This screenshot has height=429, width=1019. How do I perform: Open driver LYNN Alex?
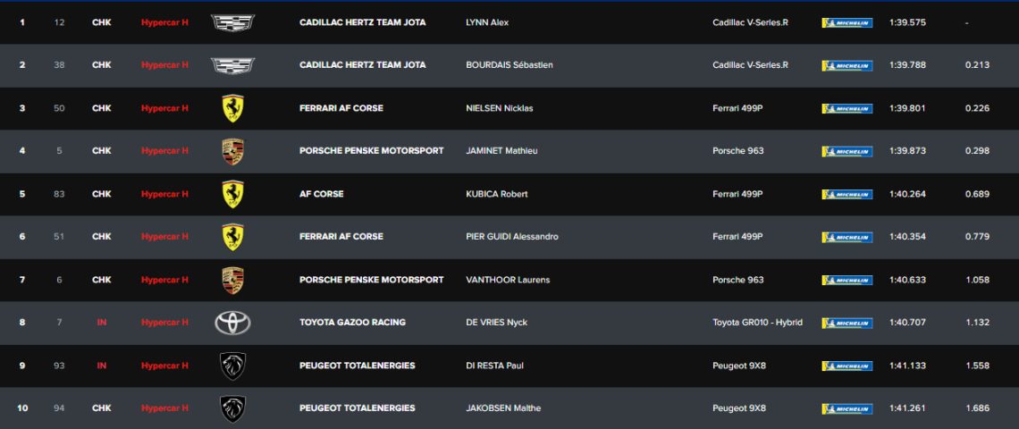click(487, 22)
